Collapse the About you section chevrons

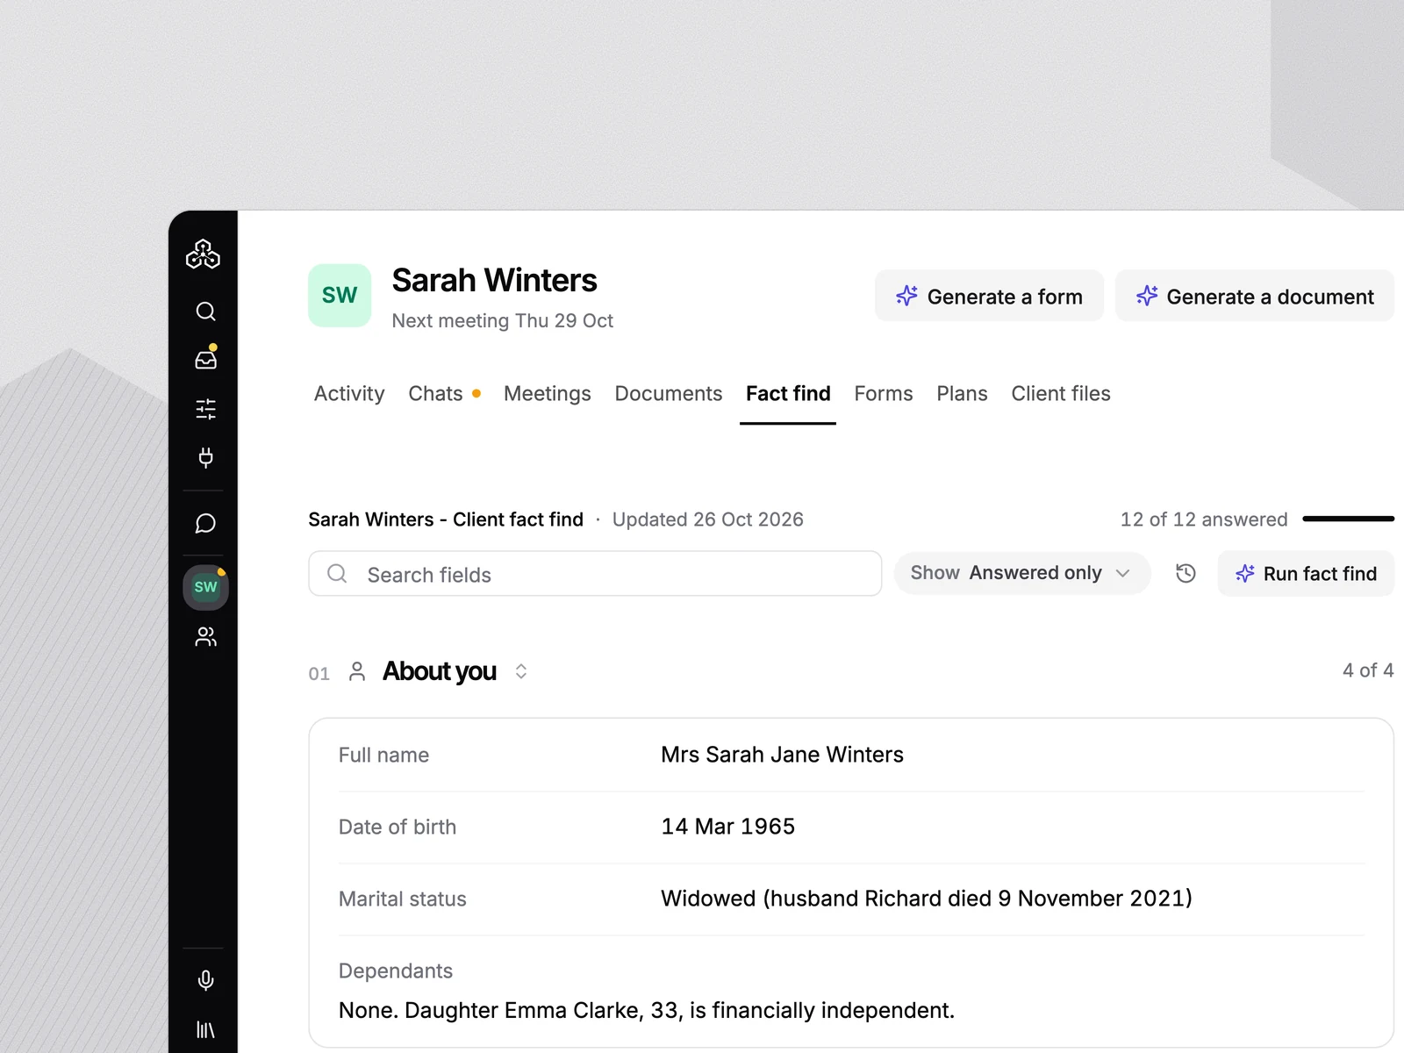coord(520,671)
